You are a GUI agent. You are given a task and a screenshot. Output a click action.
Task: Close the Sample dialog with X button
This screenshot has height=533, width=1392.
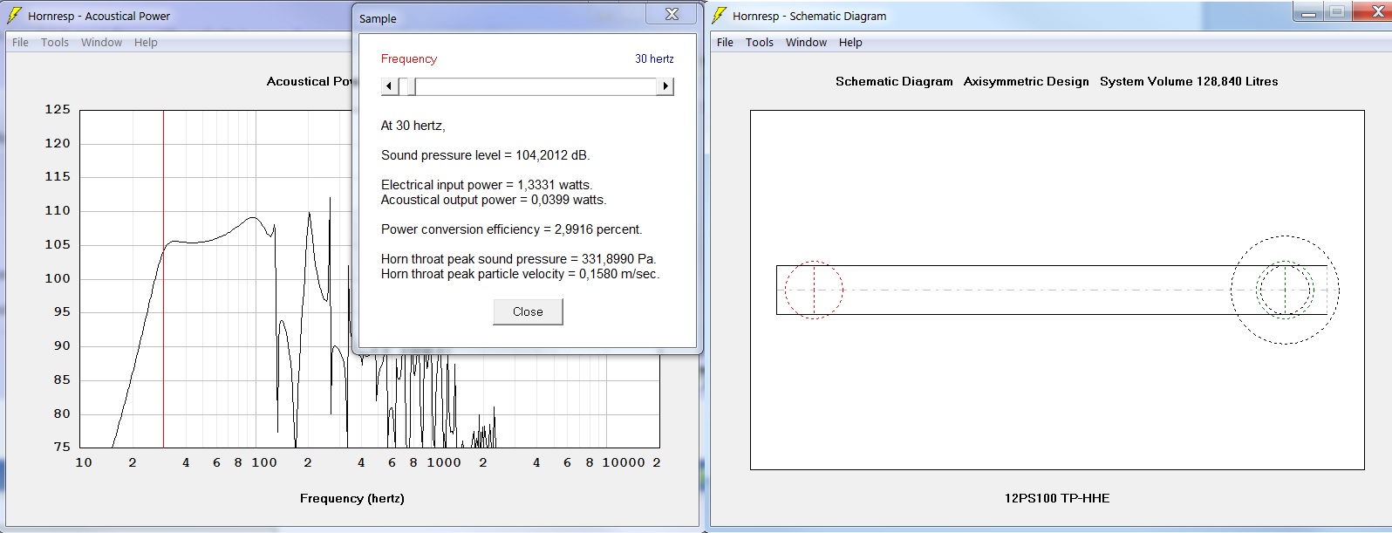672,15
